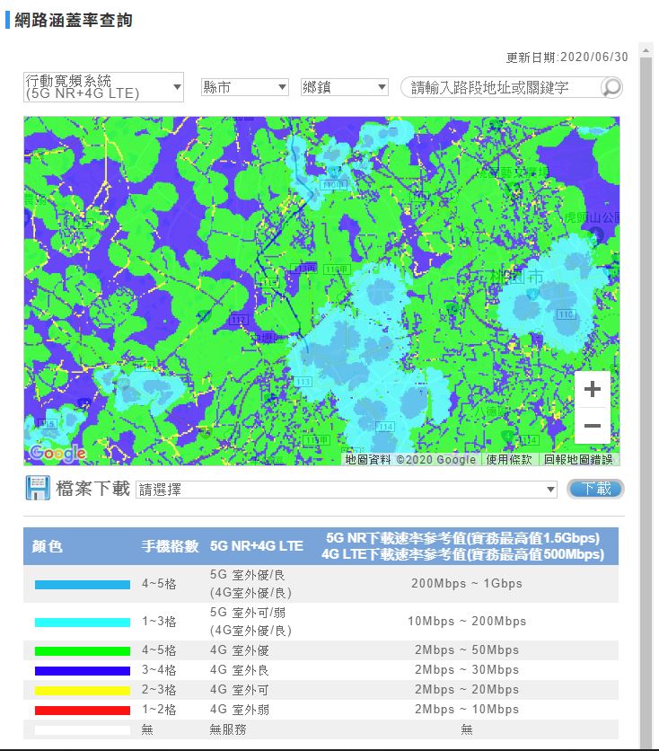Click the 2Mbps ~ 30Mbps value
Image resolution: width=659 pixels, height=751 pixels.
click(x=467, y=669)
